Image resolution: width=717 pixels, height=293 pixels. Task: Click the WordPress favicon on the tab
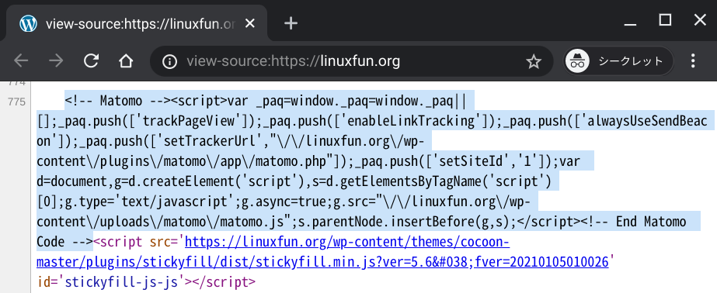coord(28,24)
